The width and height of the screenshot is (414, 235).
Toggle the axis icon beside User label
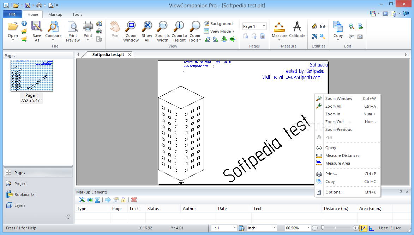[371, 228]
